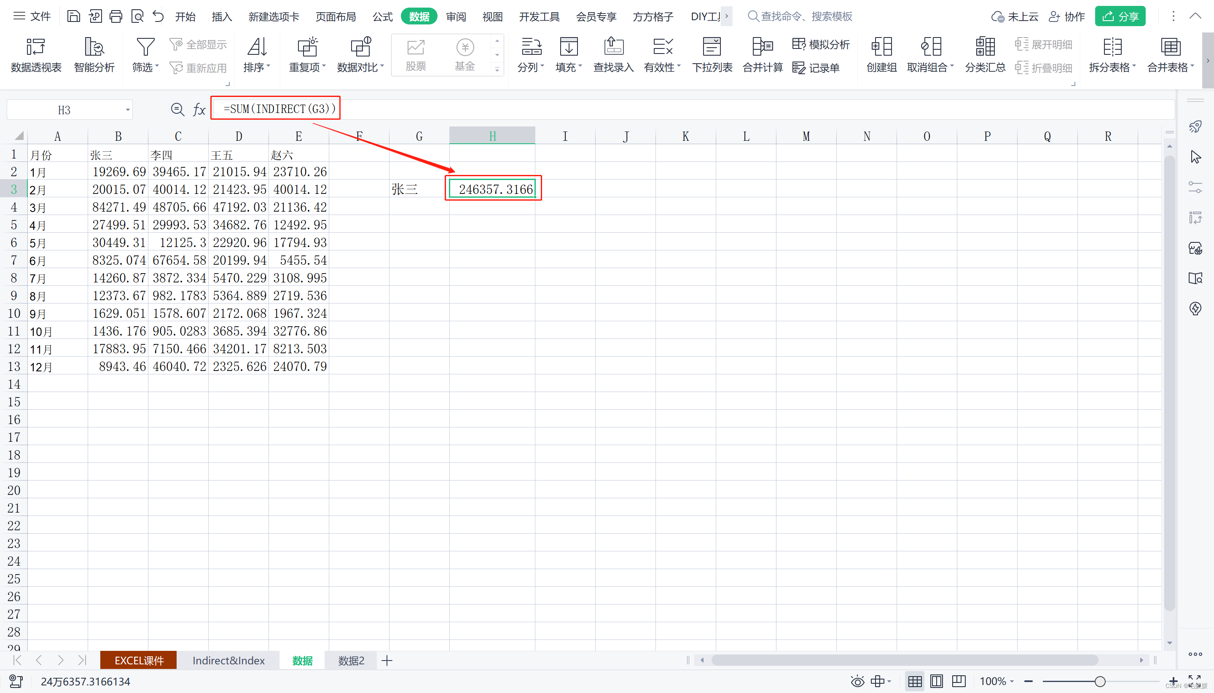Select the 数据2 sheet tab
1214x693 pixels.
coord(351,660)
